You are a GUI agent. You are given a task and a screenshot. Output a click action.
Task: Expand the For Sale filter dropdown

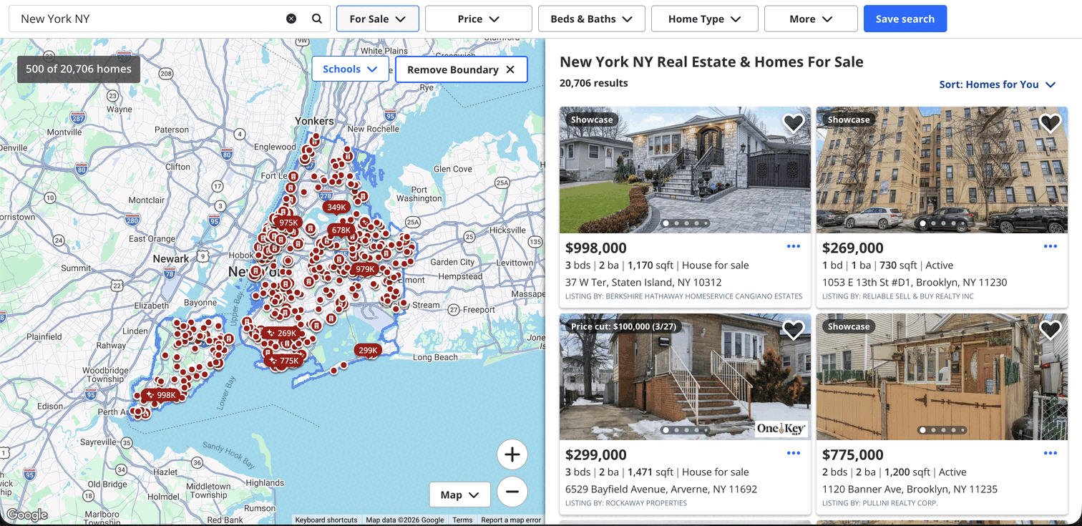[377, 19]
